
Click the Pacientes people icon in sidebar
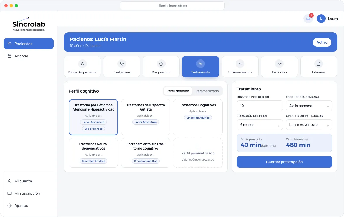(9, 44)
